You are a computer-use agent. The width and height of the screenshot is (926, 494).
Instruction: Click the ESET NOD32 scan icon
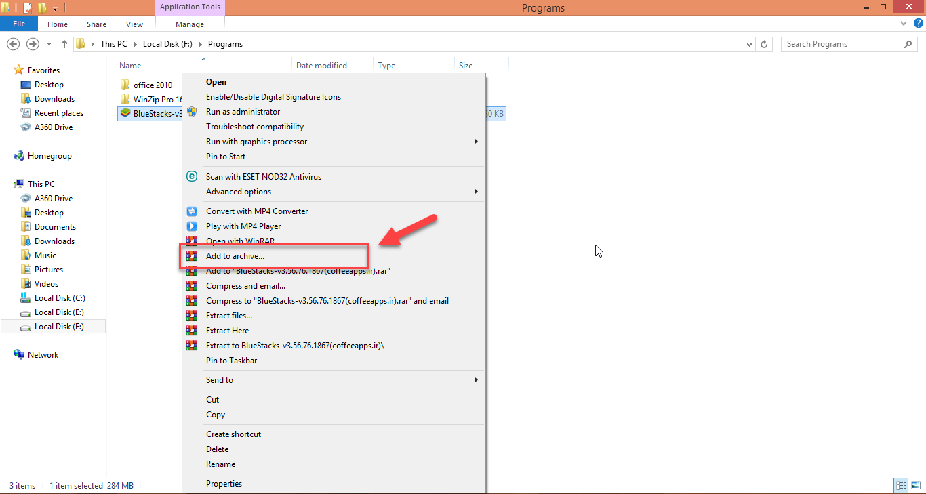192,177
